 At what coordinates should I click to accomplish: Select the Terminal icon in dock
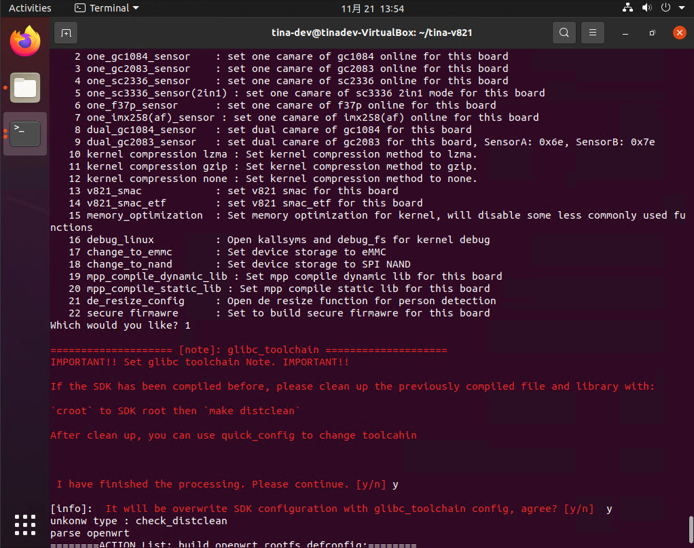tap(25, 134)
